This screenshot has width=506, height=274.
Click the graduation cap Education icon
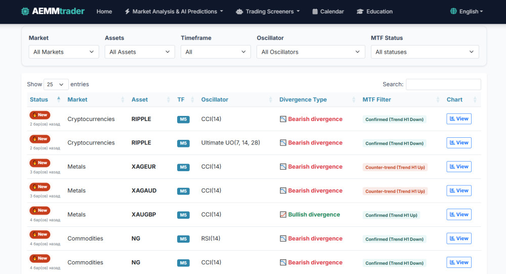[x=360, y=12]
